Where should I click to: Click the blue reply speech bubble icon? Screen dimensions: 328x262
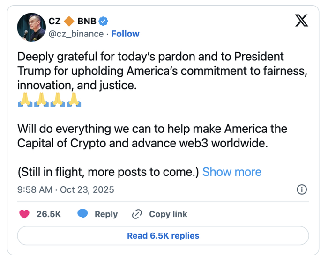coord(83,214)
